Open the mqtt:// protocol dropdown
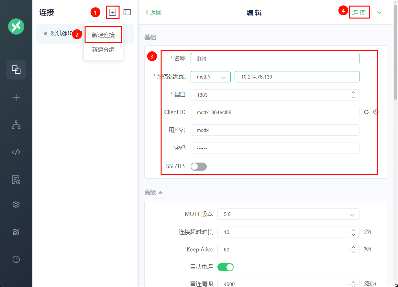 [210, 77]
